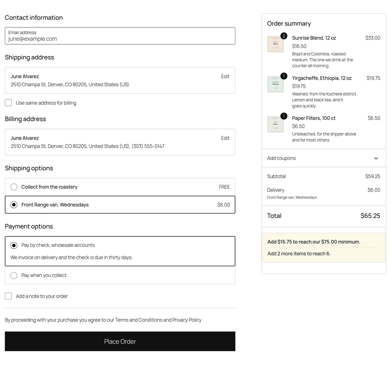Click the 'Add 2 more items to reach 6' notice

[299, 254]
